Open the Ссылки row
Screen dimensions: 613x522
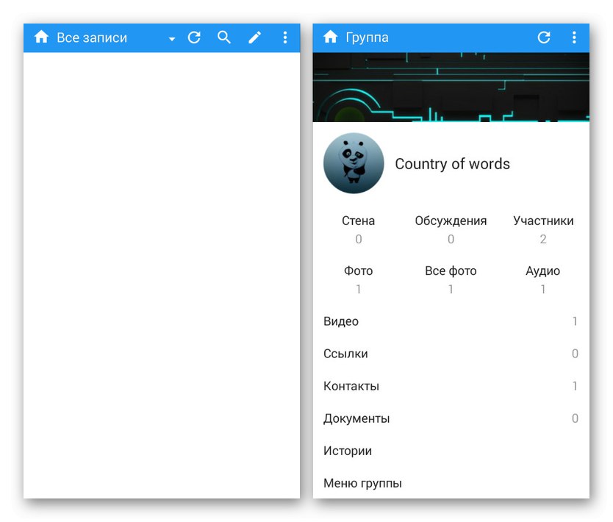451,354
